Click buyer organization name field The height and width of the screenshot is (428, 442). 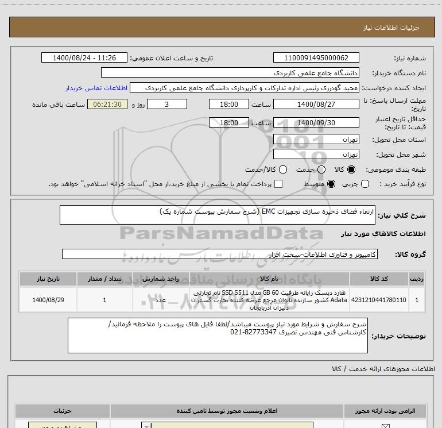pos(230,72)
